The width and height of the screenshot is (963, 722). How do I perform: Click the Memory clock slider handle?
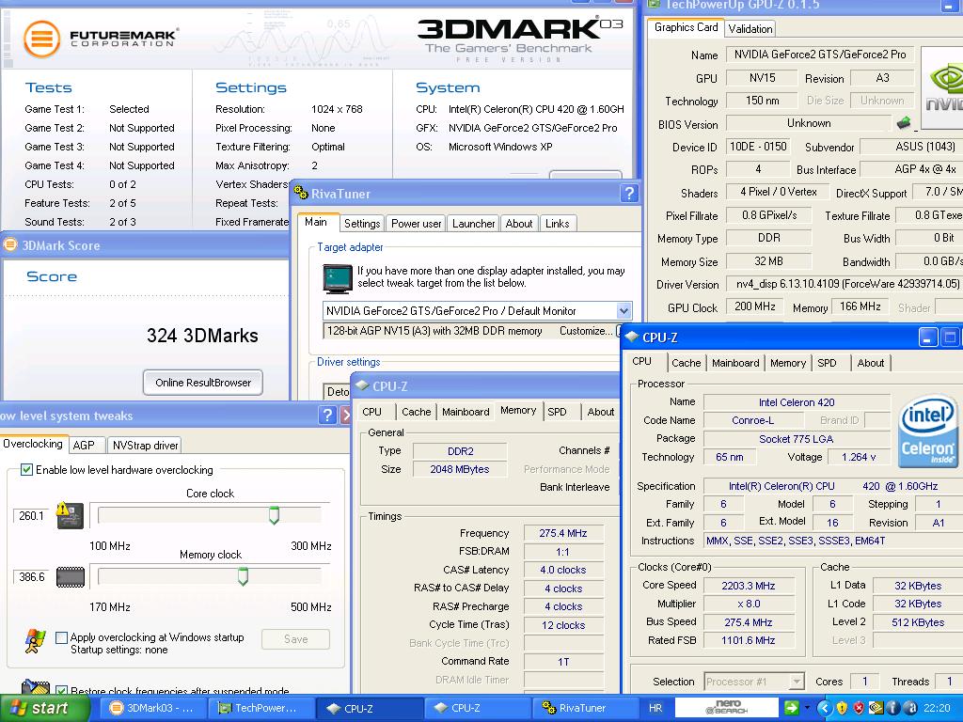243,576
